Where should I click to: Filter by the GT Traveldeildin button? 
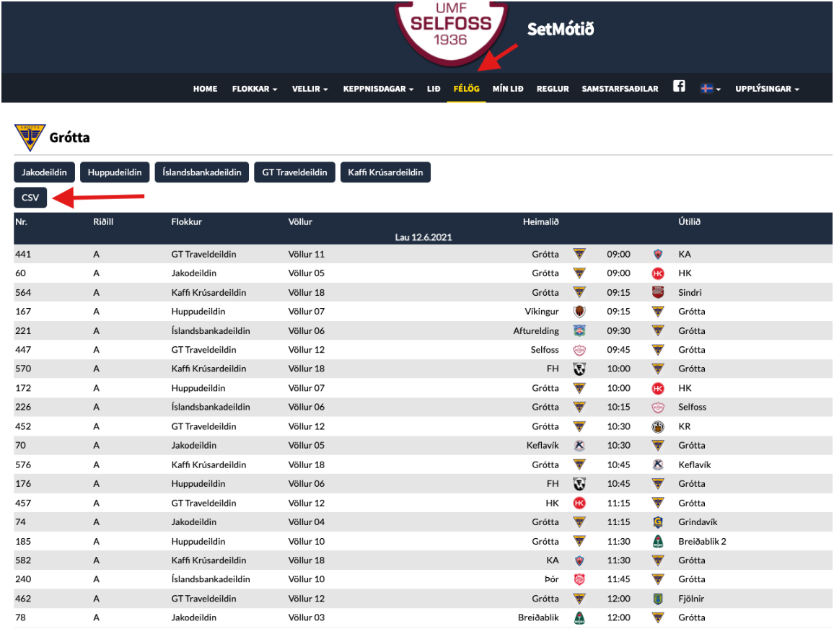[294, 172]
